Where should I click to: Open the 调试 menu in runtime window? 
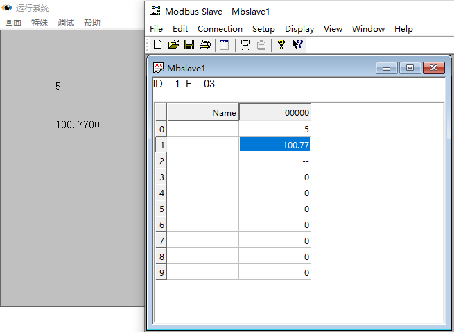pos(66,23)
